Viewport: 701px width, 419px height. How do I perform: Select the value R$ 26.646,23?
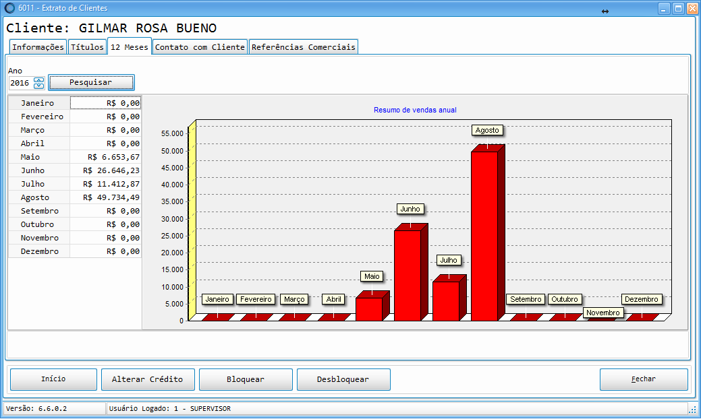tap(105, 170)
